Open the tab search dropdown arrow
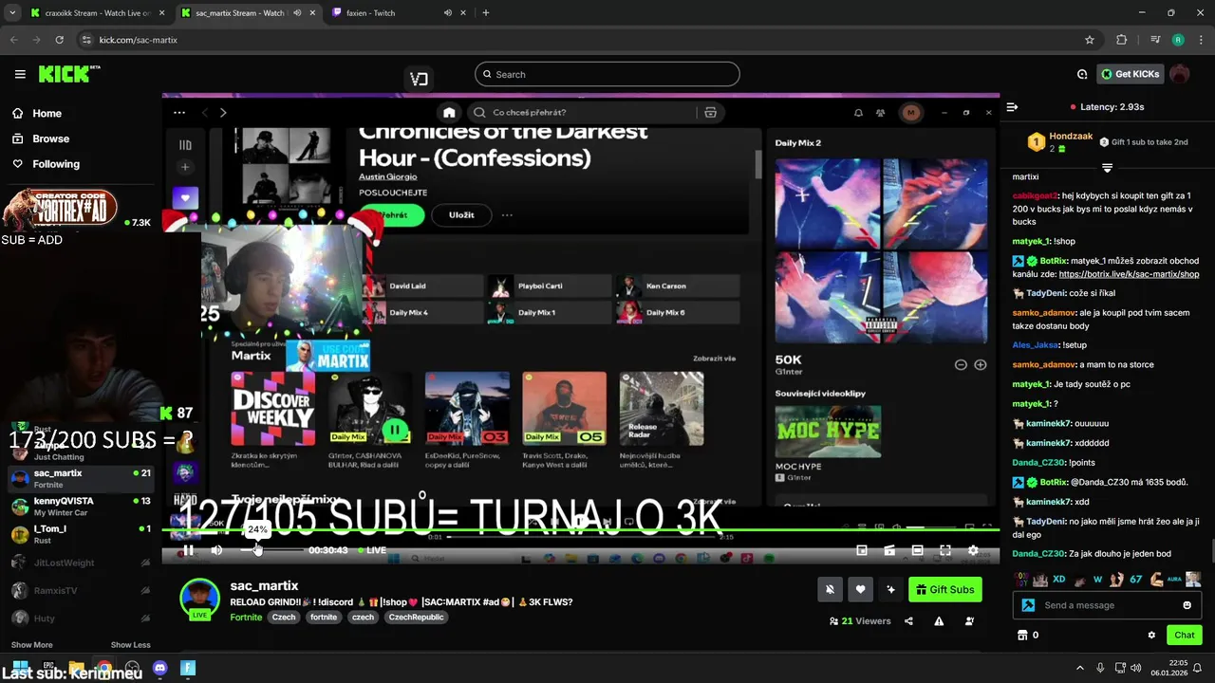Screen dimensions: 1215x683 [x=11, y=13]
